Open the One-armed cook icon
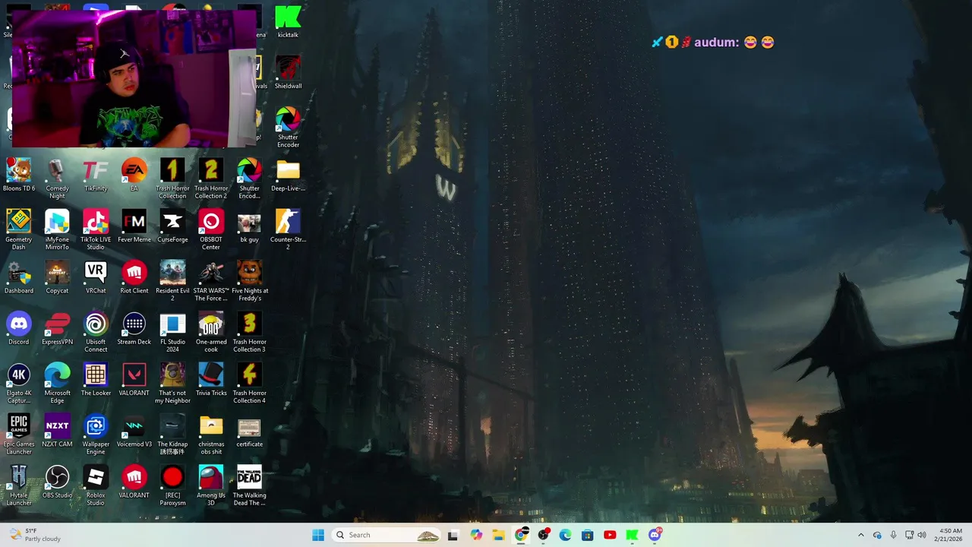 211,332
